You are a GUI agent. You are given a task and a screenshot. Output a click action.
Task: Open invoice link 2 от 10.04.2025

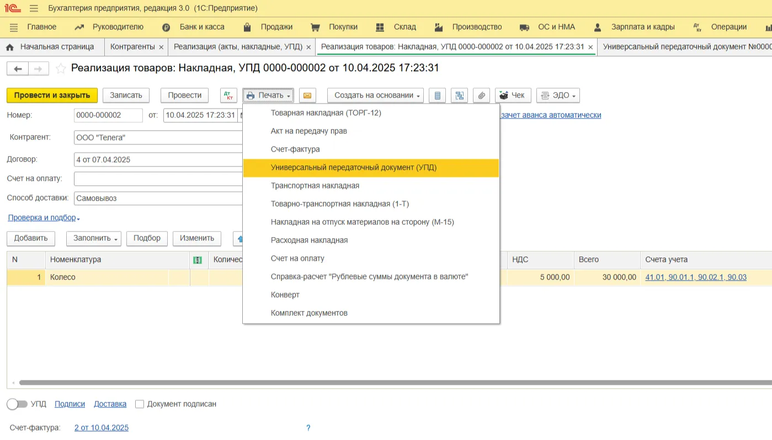pyautogui.click(x=102, y=428)
